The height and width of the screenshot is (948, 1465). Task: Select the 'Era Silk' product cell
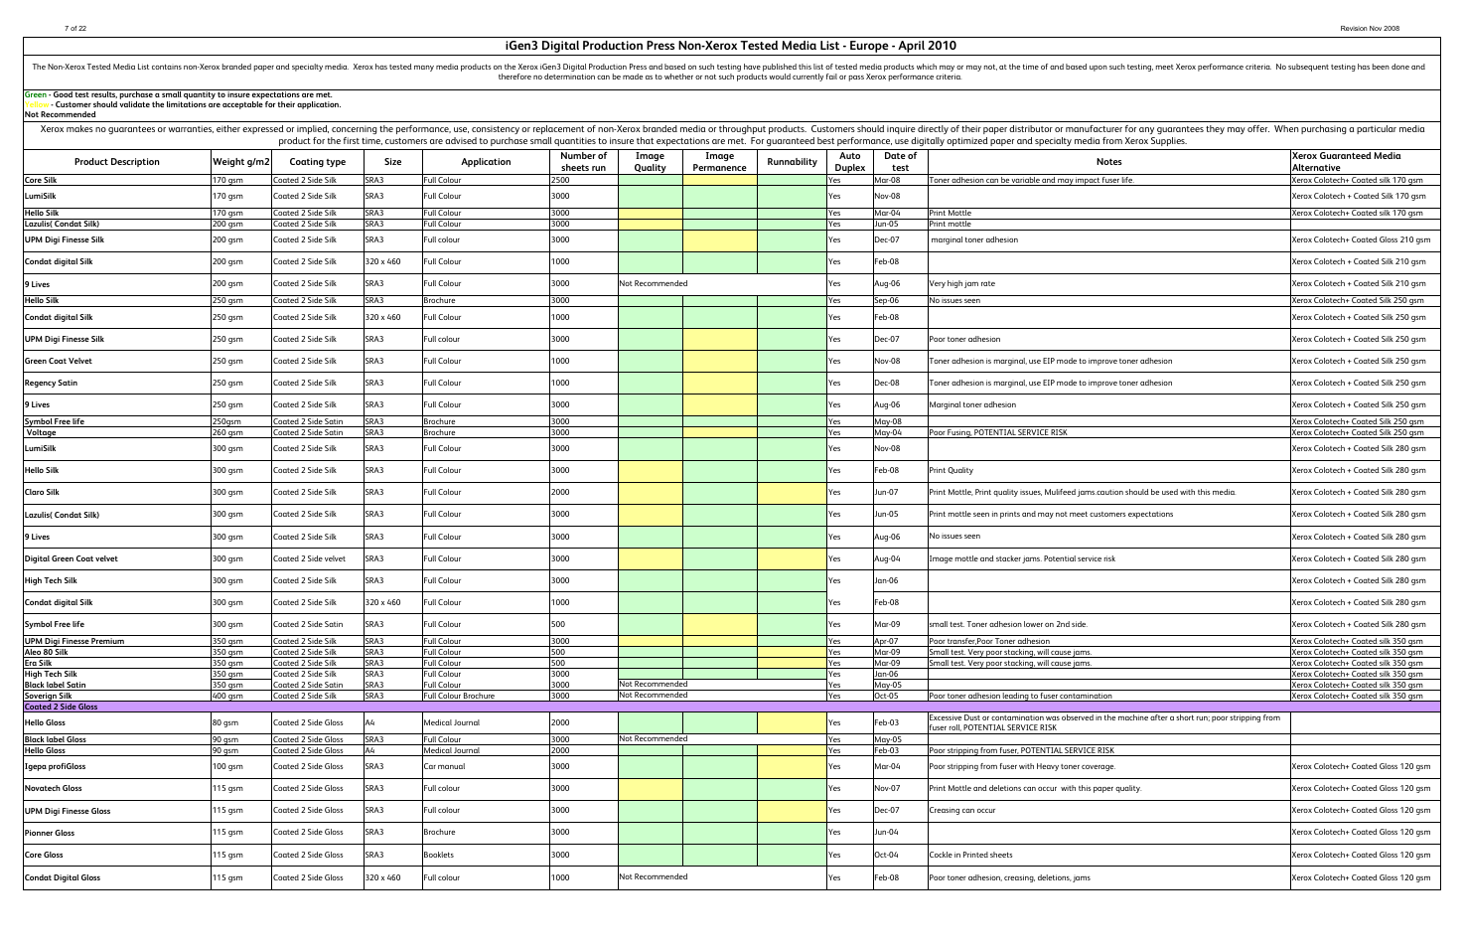point(117,663)
